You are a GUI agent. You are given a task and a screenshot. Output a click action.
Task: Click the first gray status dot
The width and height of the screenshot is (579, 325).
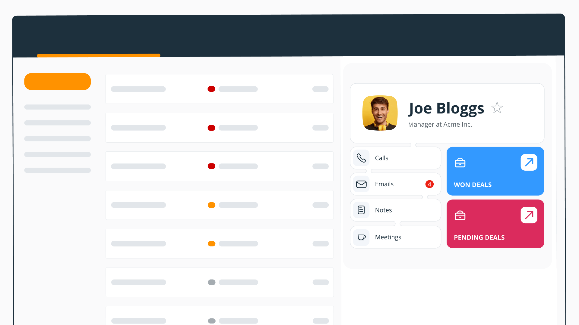[x=212, y=282]
